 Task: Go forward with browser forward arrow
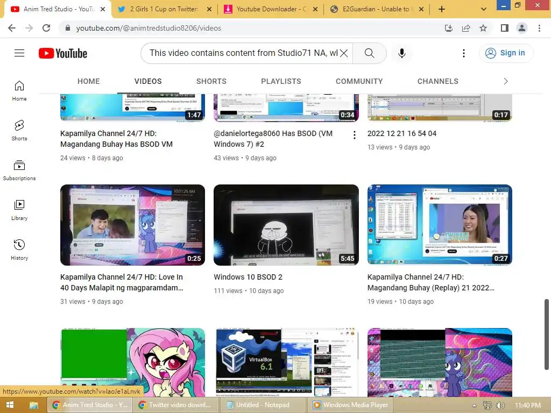coord(29,28)
